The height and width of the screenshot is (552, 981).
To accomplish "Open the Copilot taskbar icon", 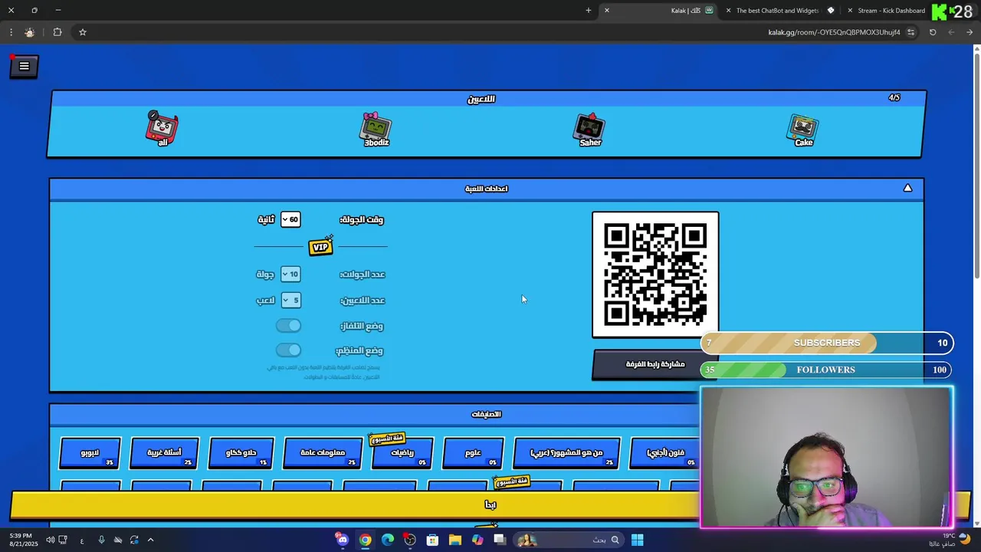I will [x=477, y=540].
